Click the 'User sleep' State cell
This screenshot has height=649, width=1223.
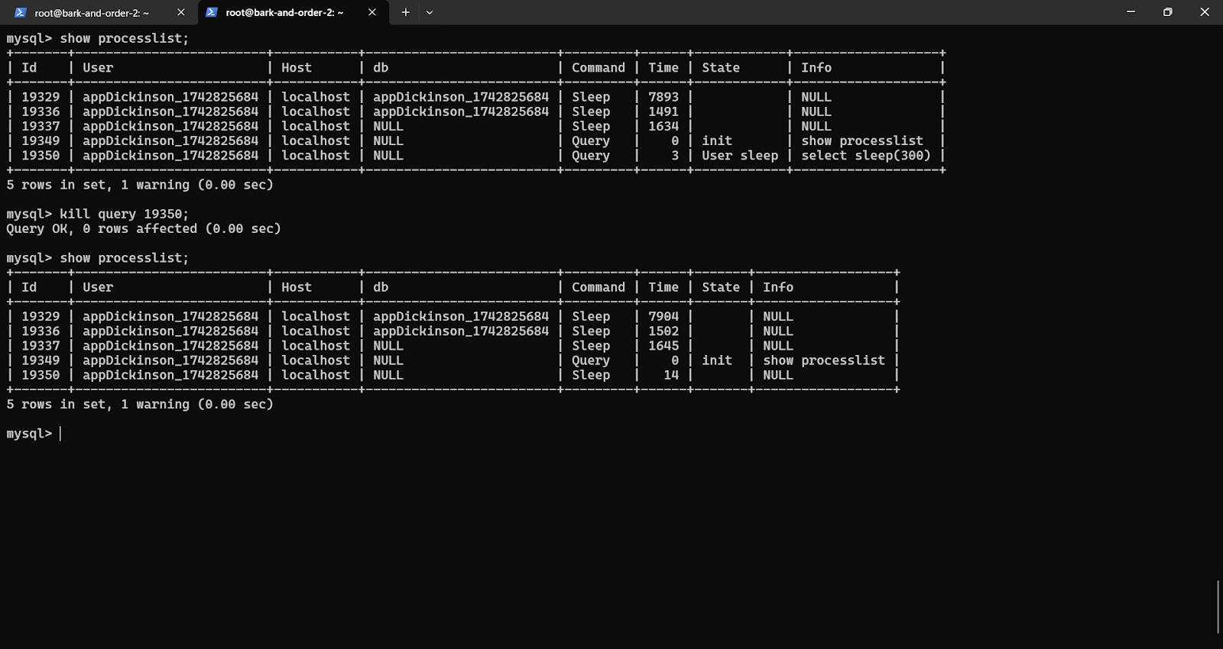tap(739, 156)
